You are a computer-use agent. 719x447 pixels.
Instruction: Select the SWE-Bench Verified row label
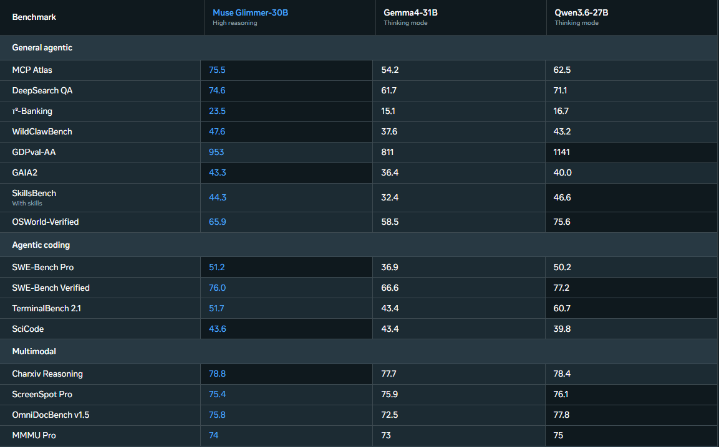tap(51, 288)
